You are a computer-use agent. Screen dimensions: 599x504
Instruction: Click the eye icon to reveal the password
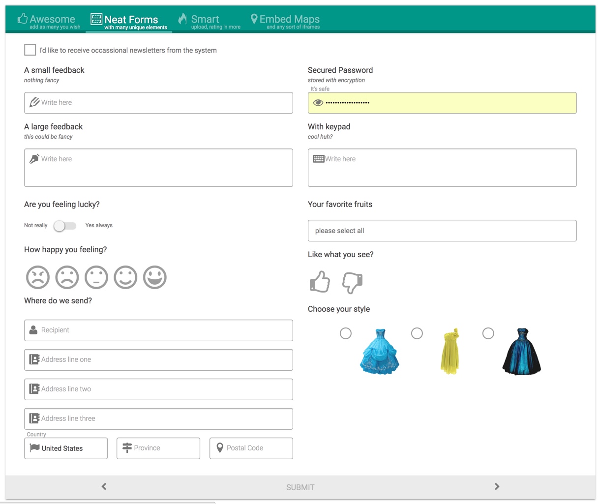pos(318,102)
